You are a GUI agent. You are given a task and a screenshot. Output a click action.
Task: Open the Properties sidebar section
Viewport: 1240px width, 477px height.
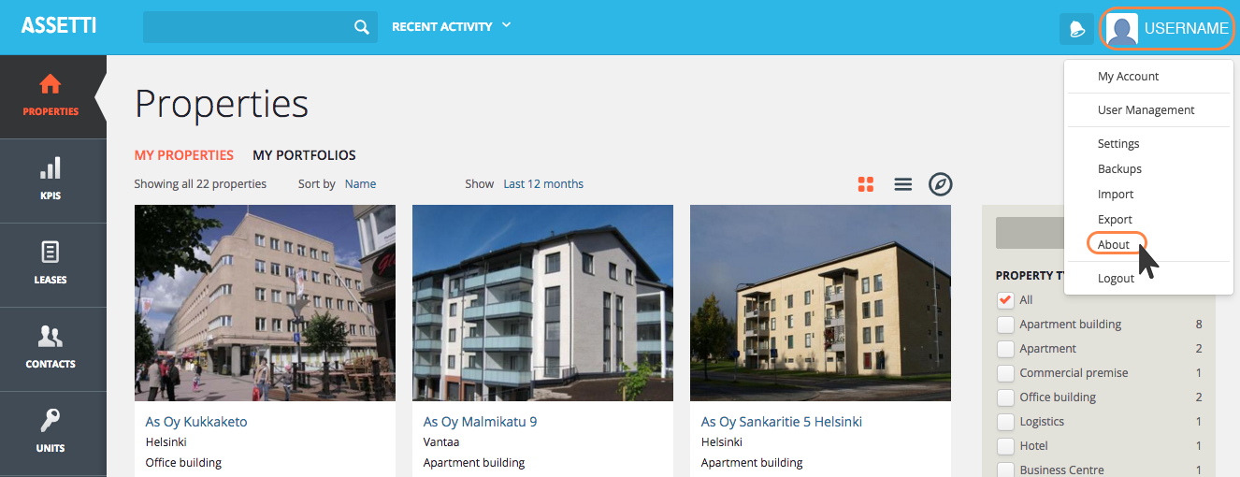[51, 96]
